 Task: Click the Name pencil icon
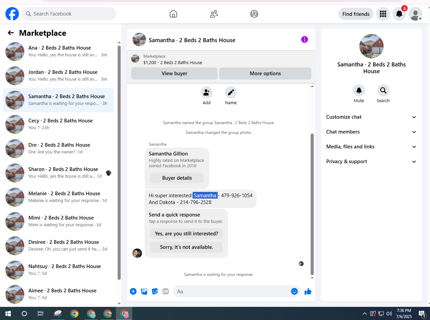231,92
